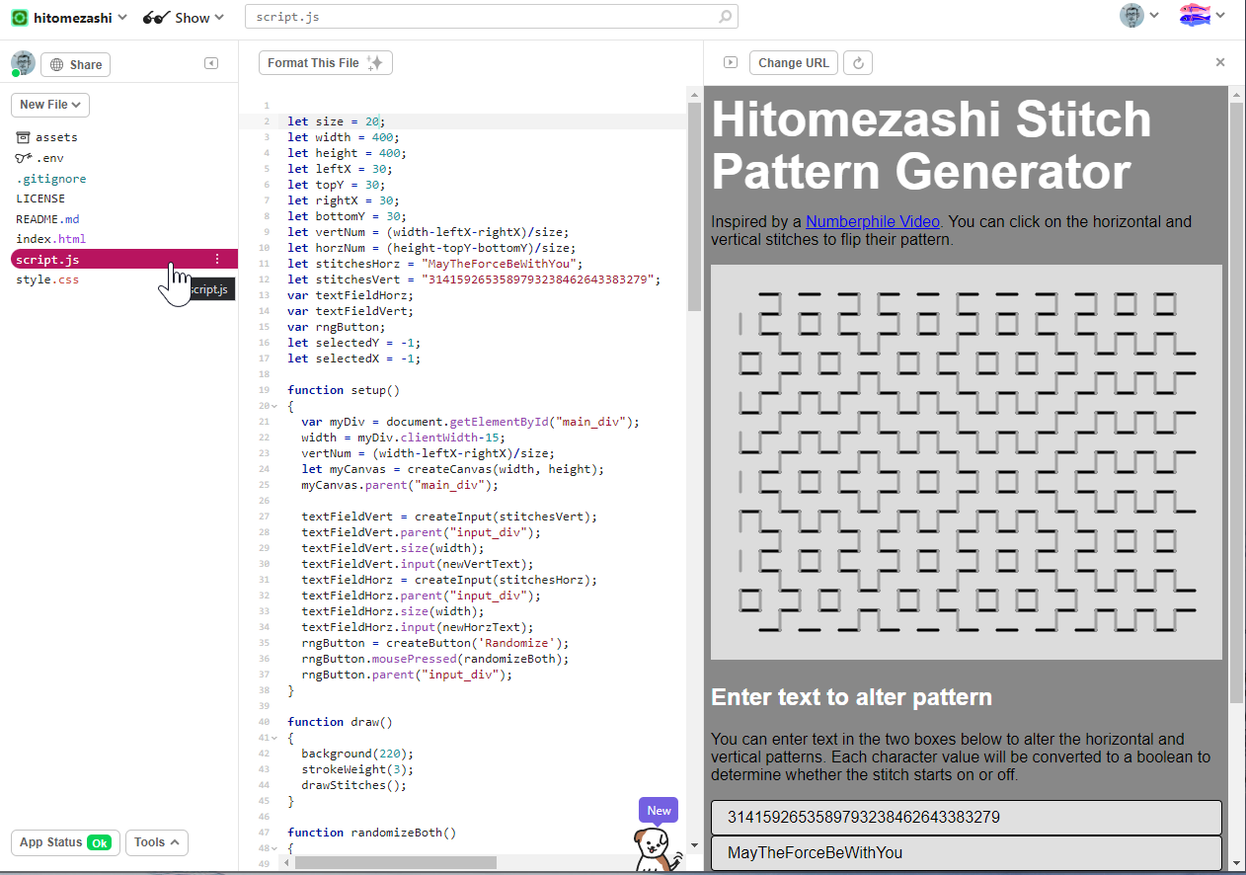Open the script.js three-dot options icon

pyautogui.click(x=216, y=259)
